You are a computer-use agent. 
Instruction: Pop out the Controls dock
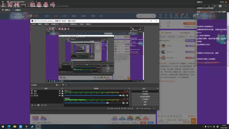point(158,89)
